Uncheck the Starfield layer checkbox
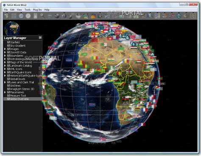Image resolution: width=201 pixels, height=156 pixels. pyautogui.click(x=8, y=42)
